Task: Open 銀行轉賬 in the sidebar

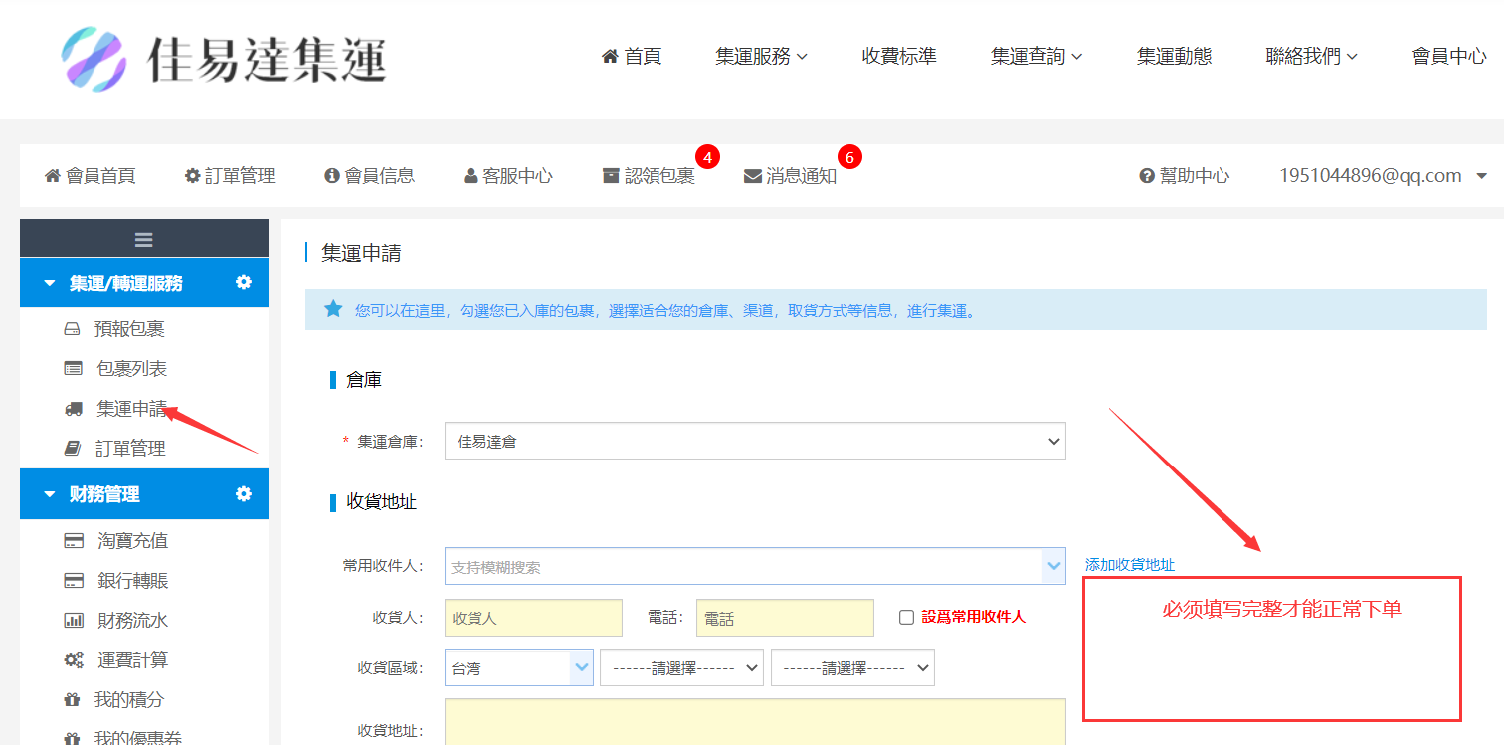Action: click(x=132, y=581)
